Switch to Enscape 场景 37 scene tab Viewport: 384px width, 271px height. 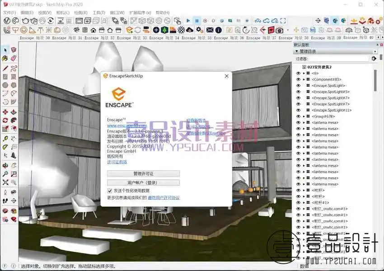(x=261, y=38)
